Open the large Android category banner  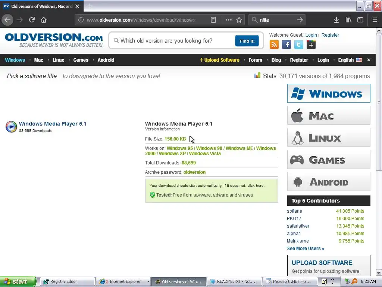point(329,182)
